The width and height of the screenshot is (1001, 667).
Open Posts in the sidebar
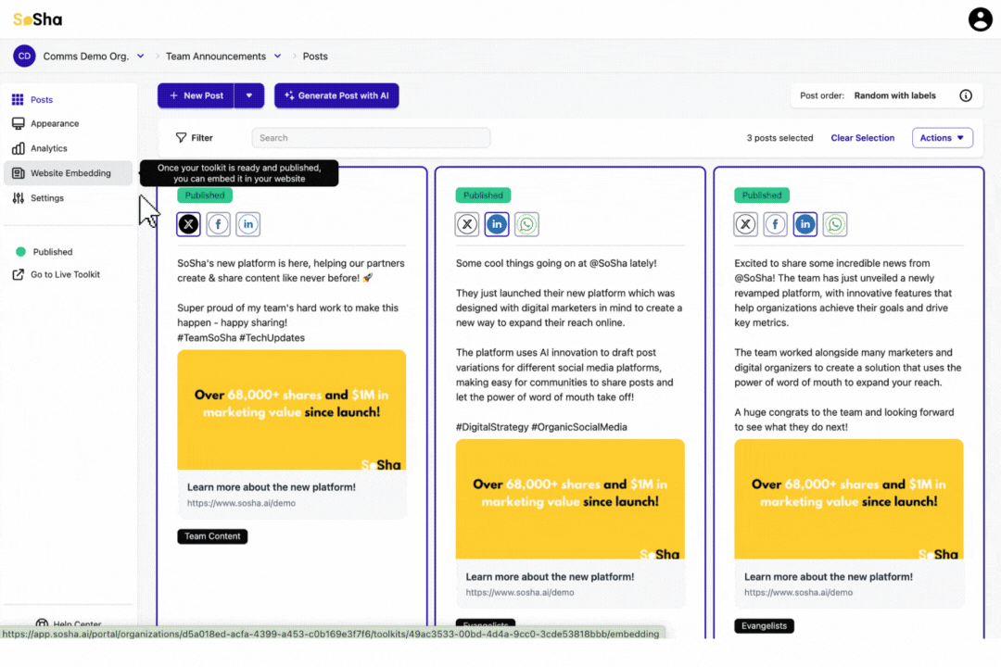pyautogui.click(x=68, y=99)
